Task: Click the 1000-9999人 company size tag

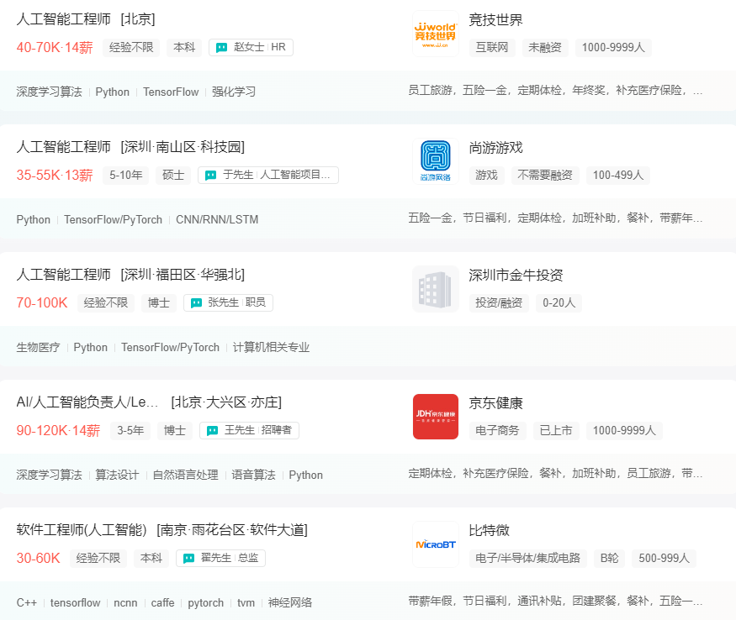Action: 613,48
